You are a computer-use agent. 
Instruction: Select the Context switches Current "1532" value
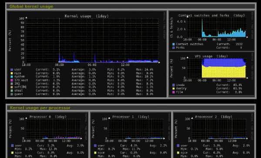point(239,44)
